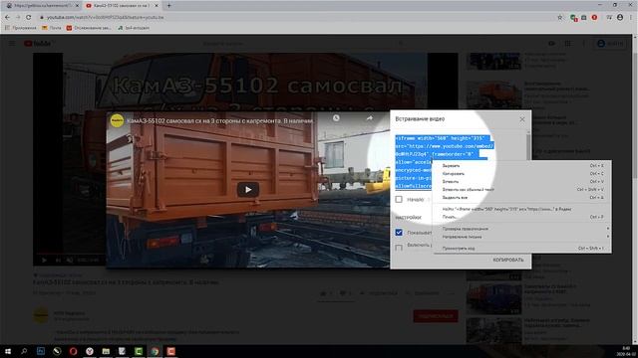Reload the YouTube page

click(29, 18)
